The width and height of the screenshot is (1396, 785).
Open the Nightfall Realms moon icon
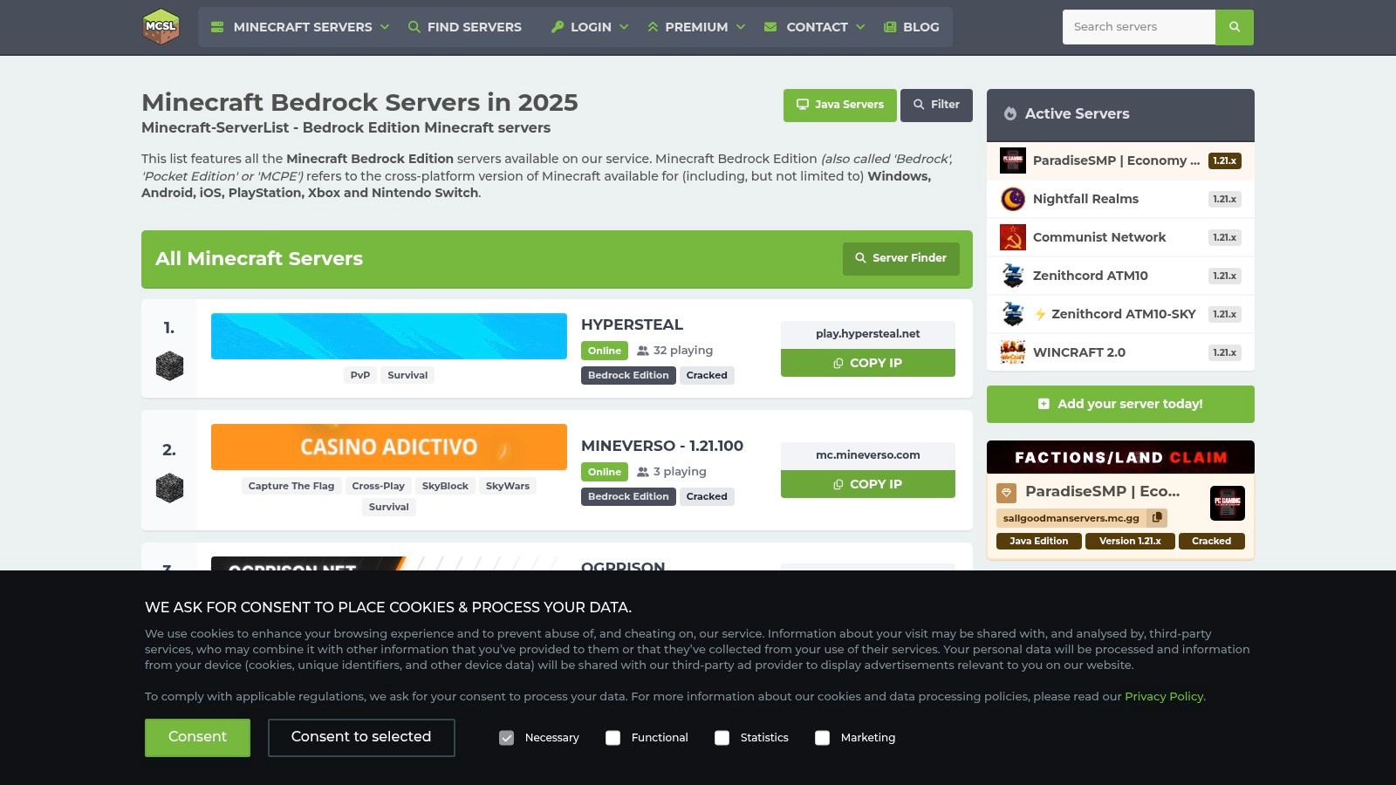tap(1013, 199)
